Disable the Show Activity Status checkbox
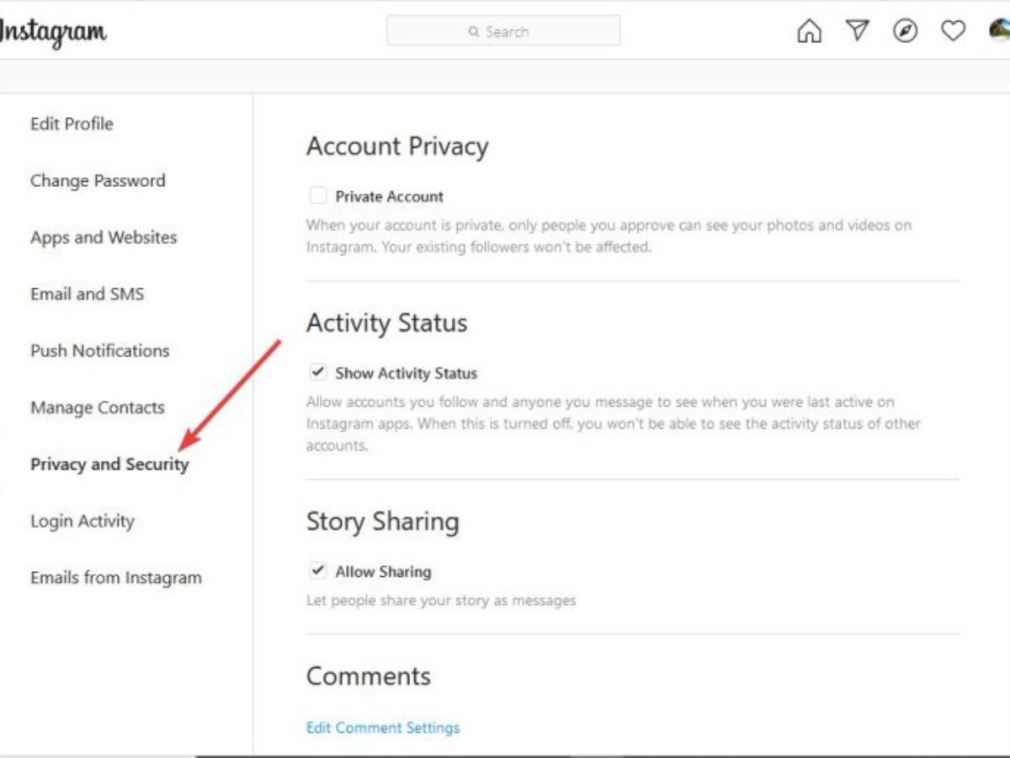Viewport: 1010px width, 758px height. click(x=317, y=372)
